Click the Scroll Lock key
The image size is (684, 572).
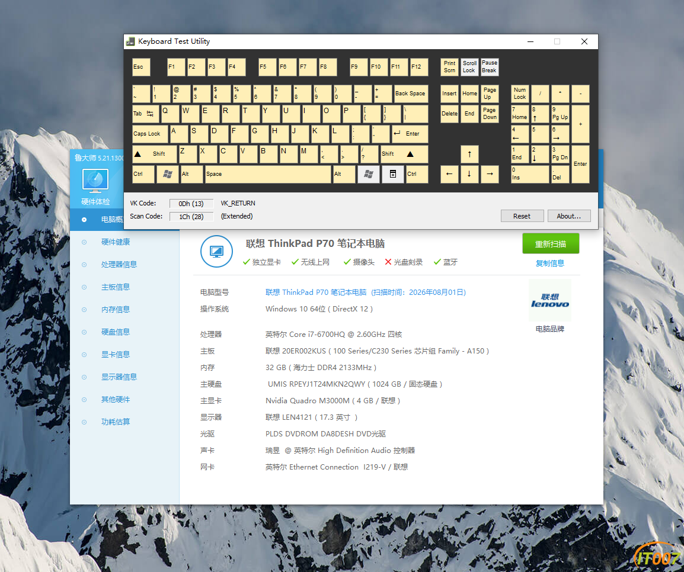(469, 67)
